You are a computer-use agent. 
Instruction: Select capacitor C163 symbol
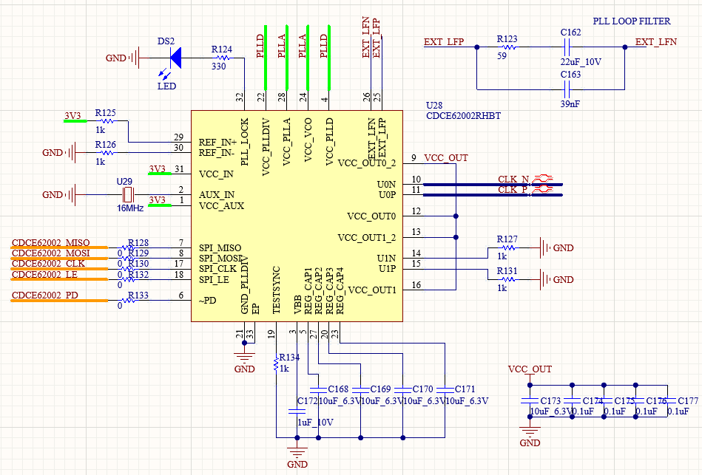point(567,89)
